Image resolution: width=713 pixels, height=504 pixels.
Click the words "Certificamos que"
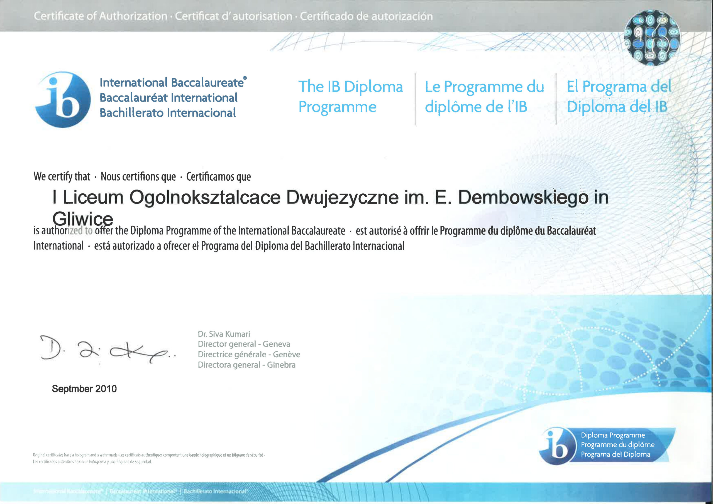click(219, 177)
